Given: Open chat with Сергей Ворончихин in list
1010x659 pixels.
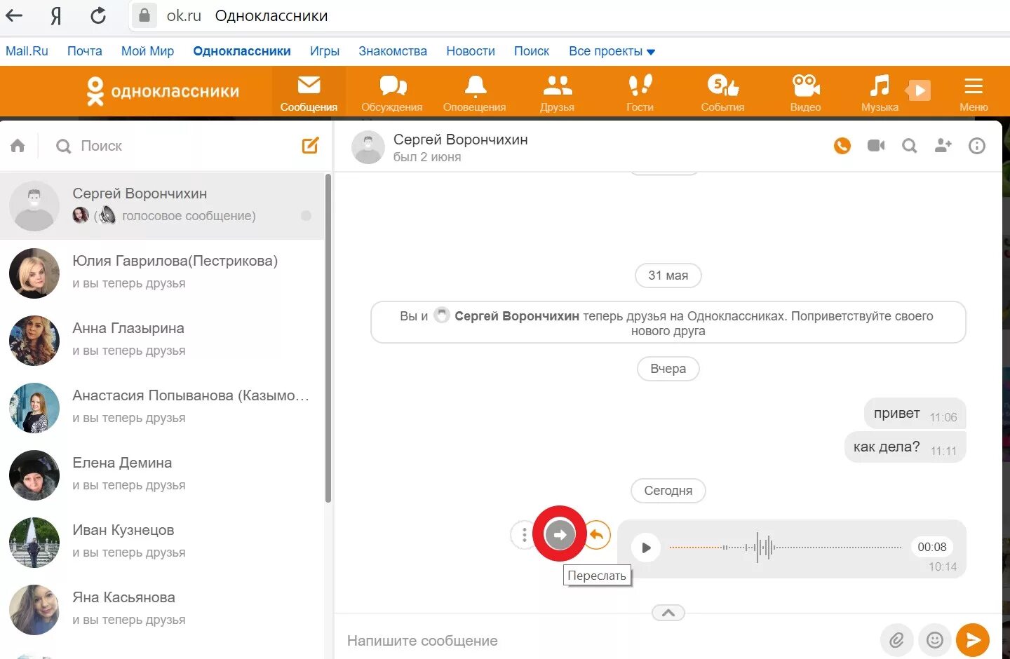Looking at the screenshot, I should [163, 206].
